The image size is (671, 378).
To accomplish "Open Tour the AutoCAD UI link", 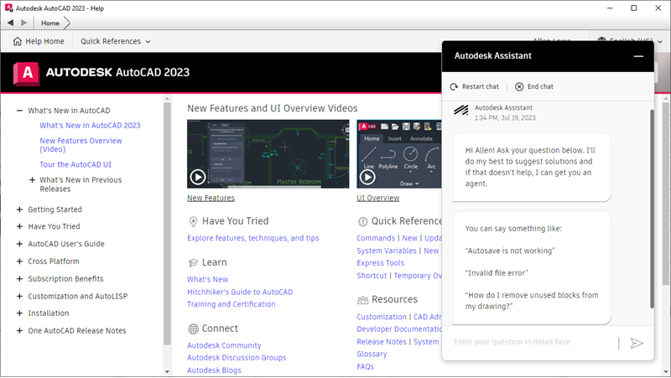I will pyautogui.click(x=75, y=164).
